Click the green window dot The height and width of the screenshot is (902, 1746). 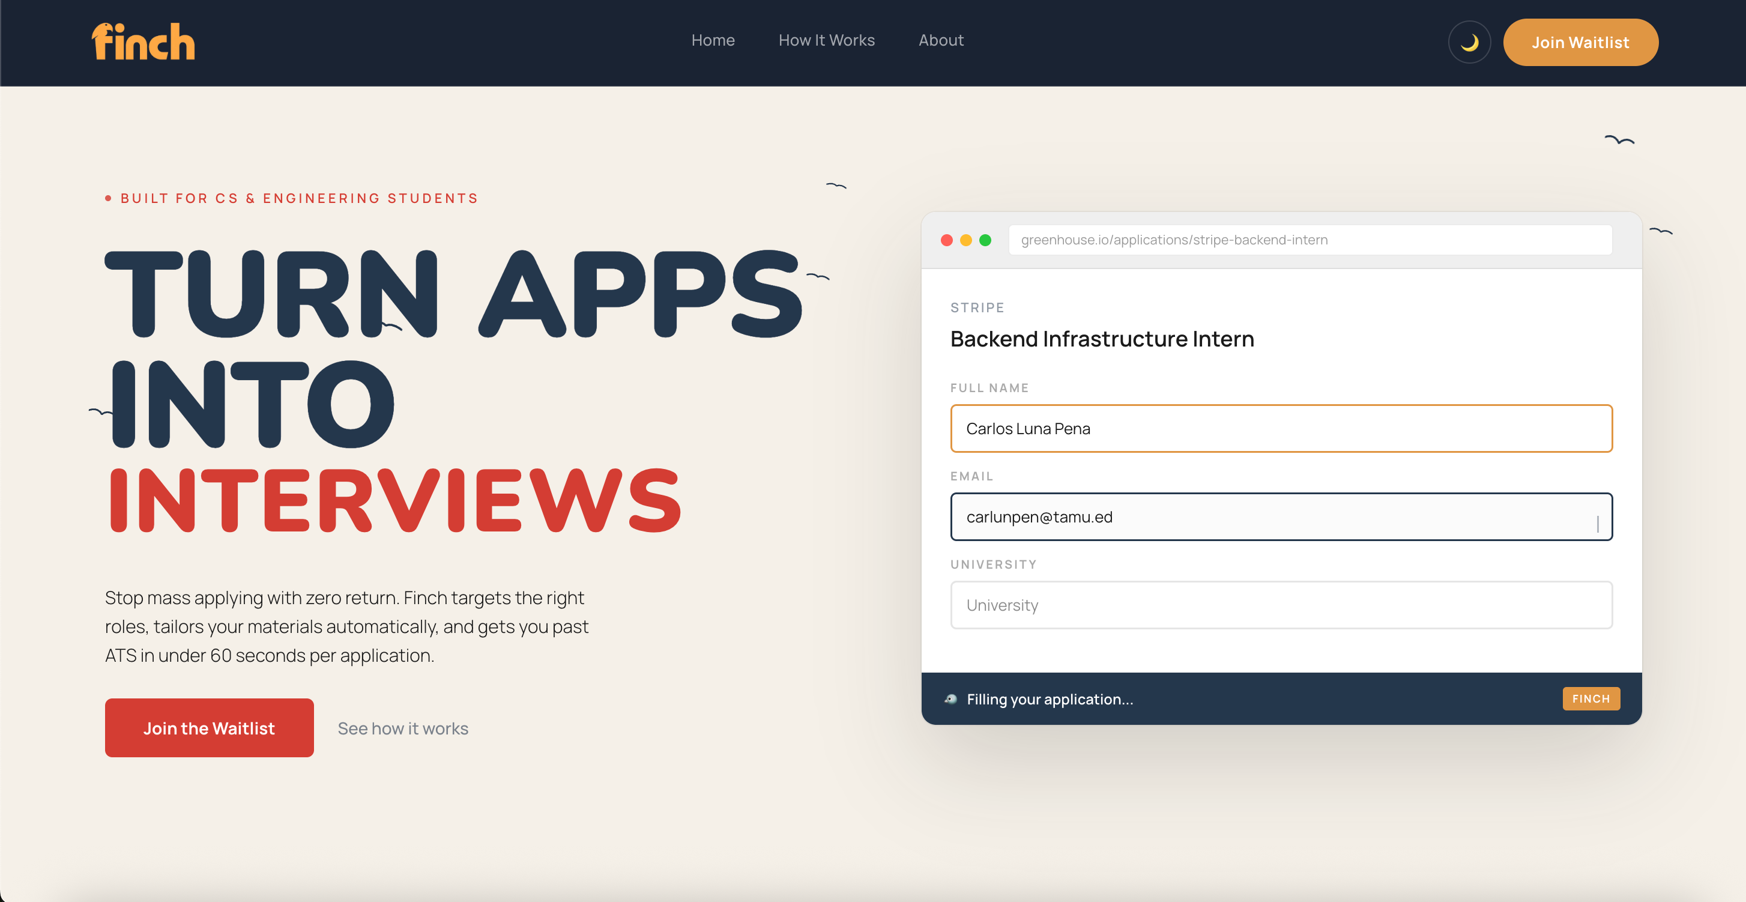(x=985, y=240)
